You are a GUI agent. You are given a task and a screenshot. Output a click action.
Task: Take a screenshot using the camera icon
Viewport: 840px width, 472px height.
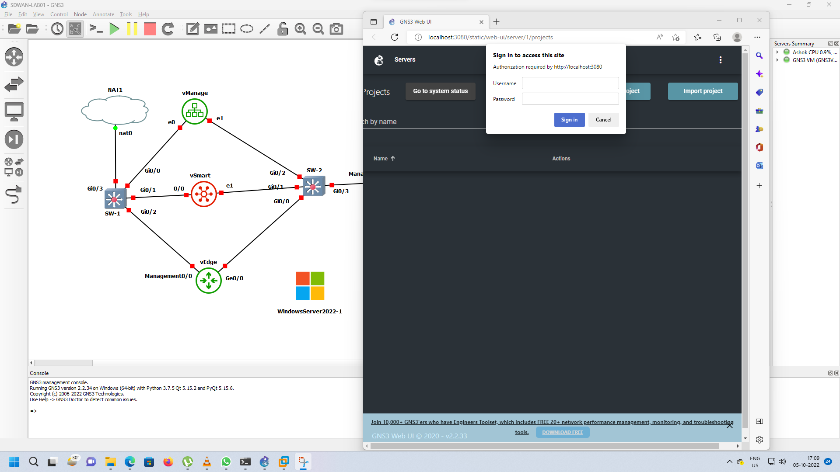click(x=336, y=29)
